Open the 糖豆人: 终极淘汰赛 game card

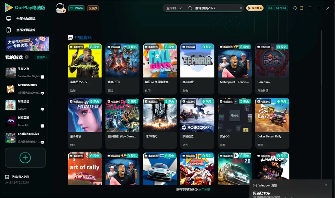pos(160,69)
